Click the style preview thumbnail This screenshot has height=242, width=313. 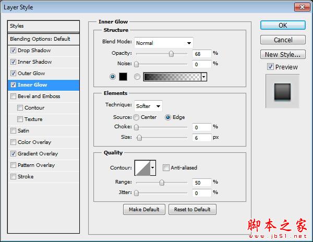point(282,91)
